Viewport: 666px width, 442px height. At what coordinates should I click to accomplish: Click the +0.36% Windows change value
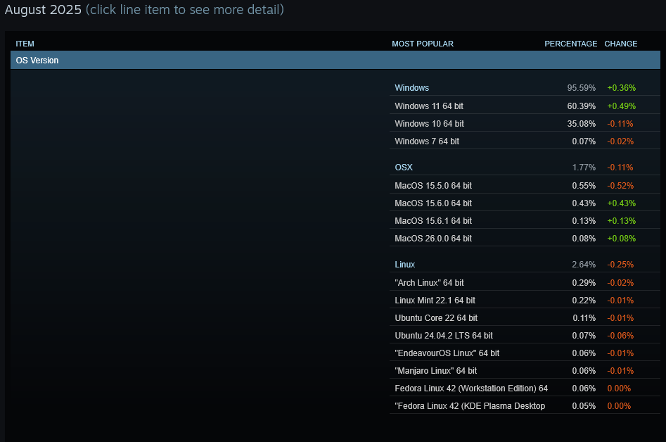(x=622, y=87)
